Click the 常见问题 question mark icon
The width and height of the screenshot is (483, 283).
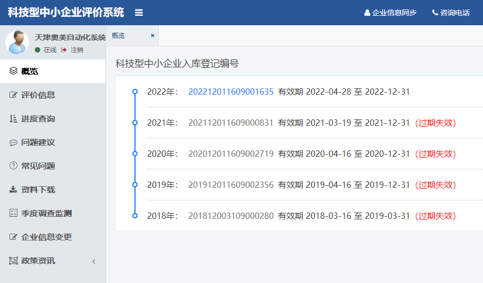point(13,166)
